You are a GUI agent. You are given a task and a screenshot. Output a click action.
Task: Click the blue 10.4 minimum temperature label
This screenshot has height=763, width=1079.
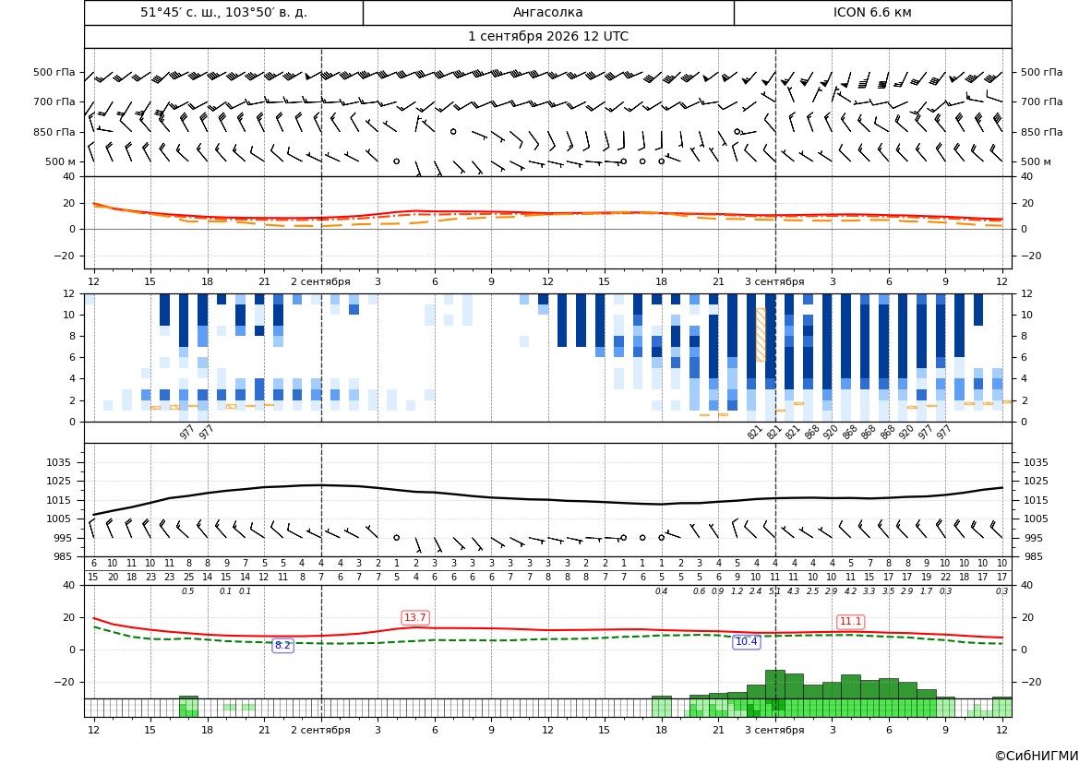click(x=747, y=642)
